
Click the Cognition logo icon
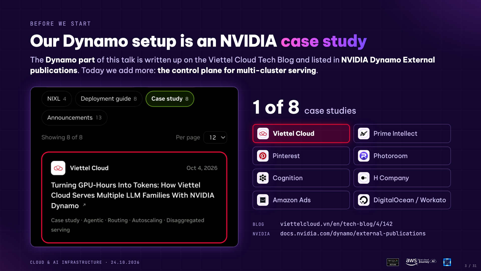point(263,178)
